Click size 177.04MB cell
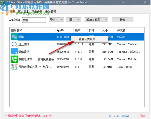The image size is (151, 119). (108, 59)
